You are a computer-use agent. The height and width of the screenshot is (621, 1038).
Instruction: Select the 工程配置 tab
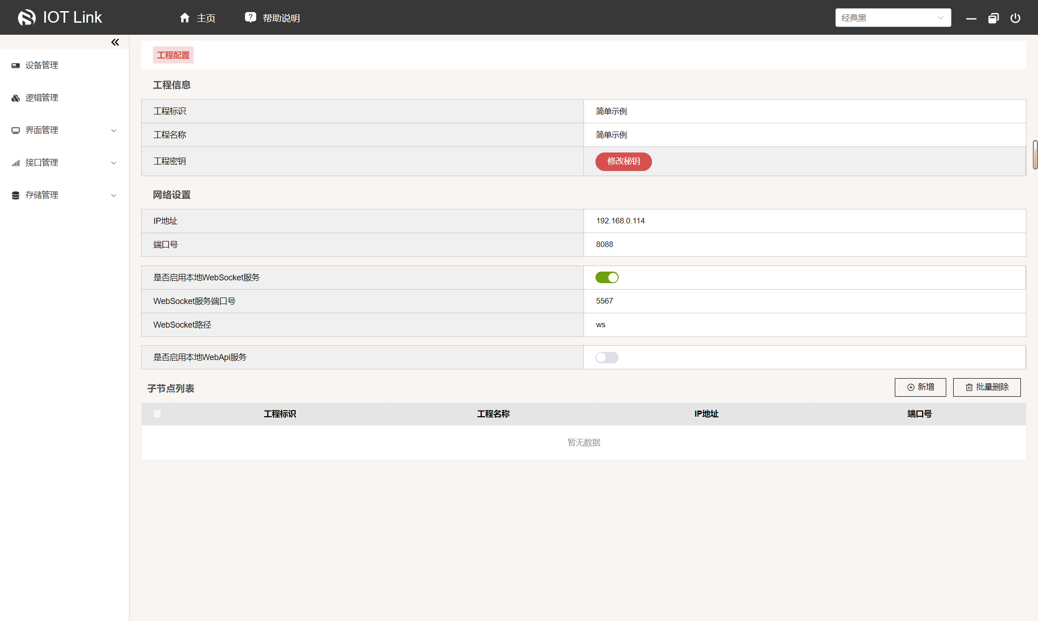(173, 55)
